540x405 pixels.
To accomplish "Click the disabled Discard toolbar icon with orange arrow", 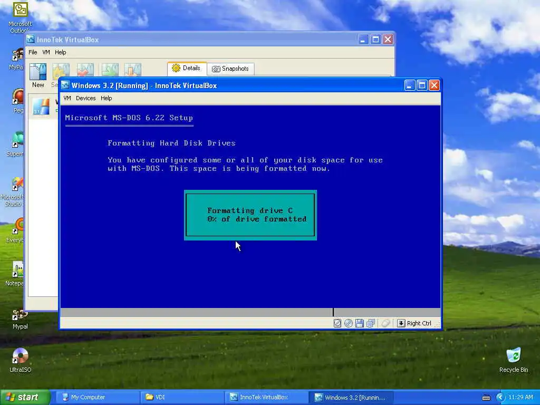I will [x=133, y=70].
